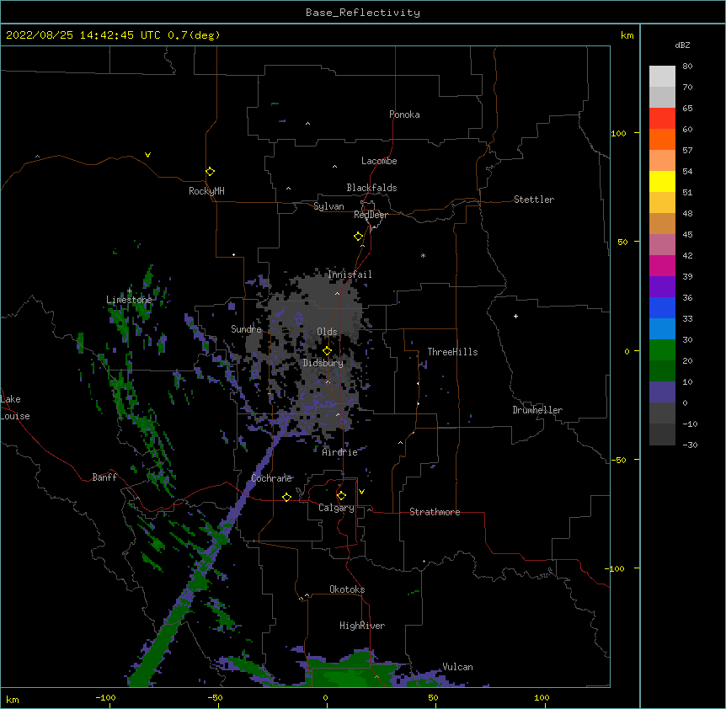Click the white asterisk marker east of Innisfail
This screenshot has height=709, width=726.
pyautogui.click(x=423, y=255)
